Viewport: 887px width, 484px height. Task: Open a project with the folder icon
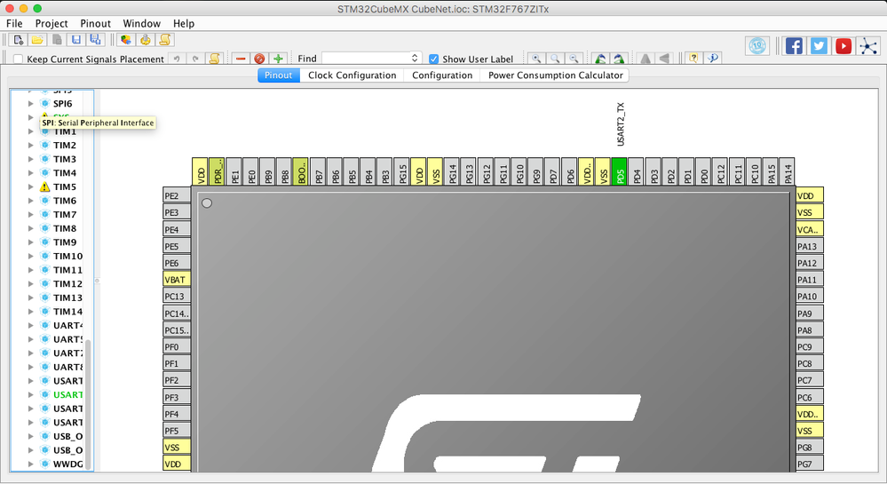click(37, 40)
